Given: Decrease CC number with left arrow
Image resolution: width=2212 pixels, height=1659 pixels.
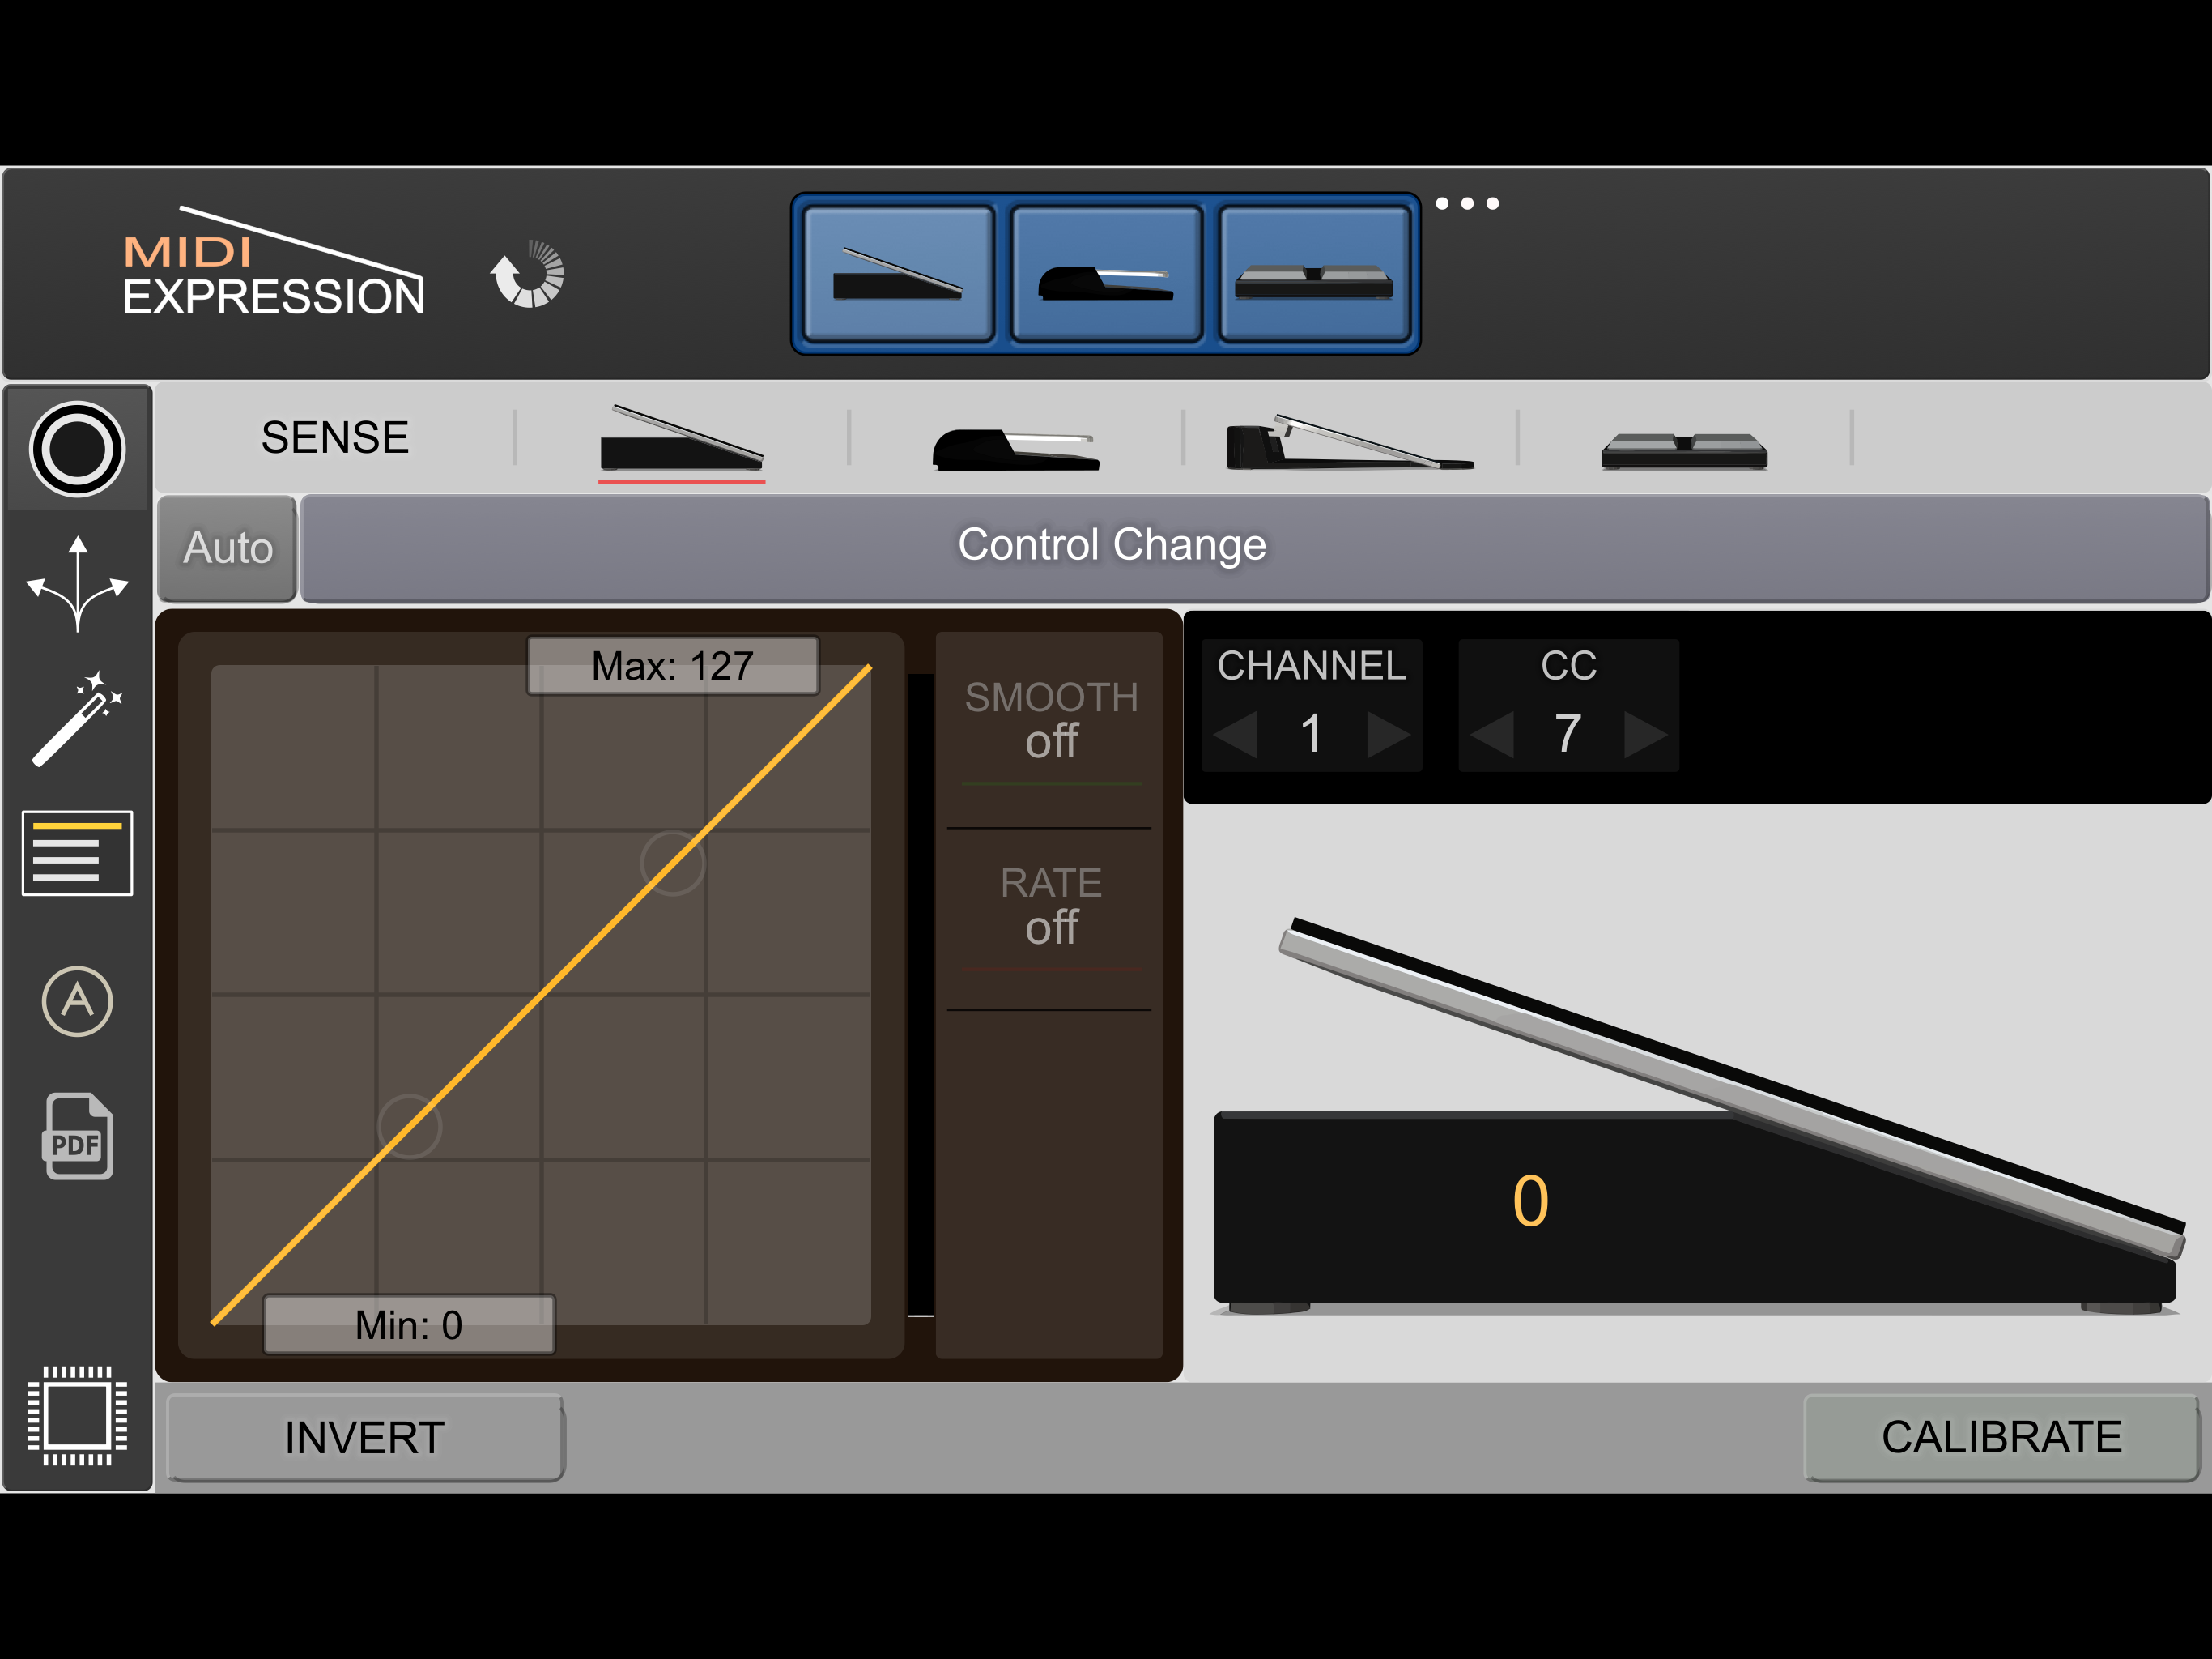Looking at the screenshot, I should tap(1493, 735).
